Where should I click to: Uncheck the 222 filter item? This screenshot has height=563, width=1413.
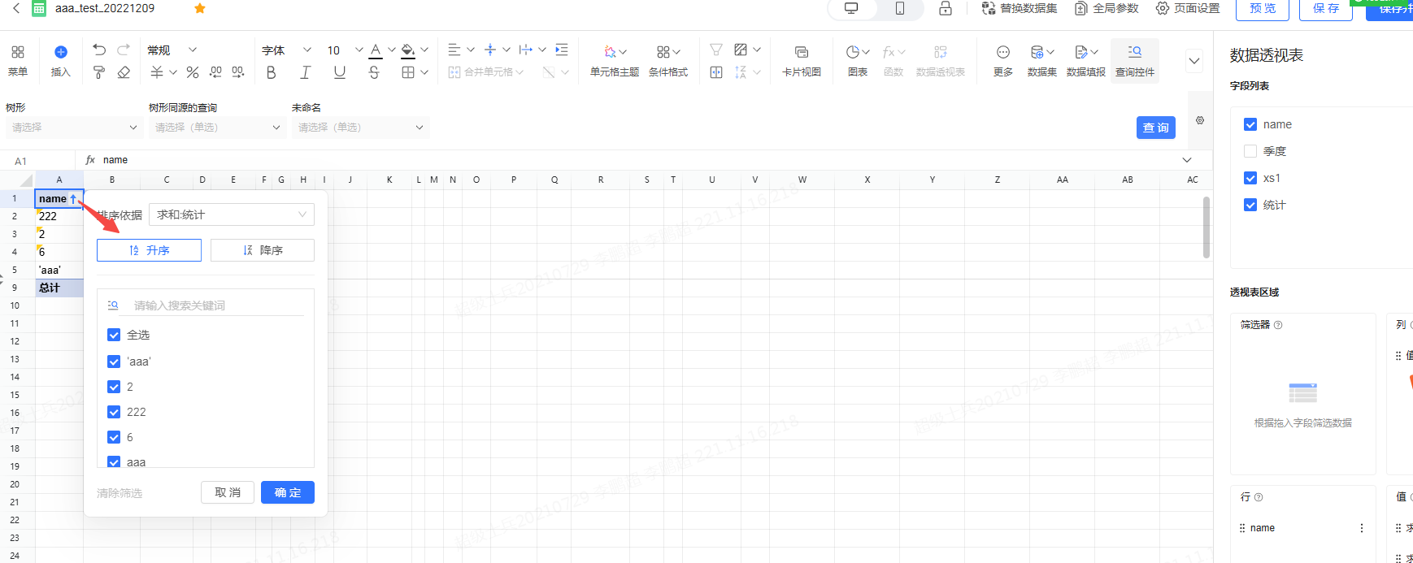[x=114, y=412]
